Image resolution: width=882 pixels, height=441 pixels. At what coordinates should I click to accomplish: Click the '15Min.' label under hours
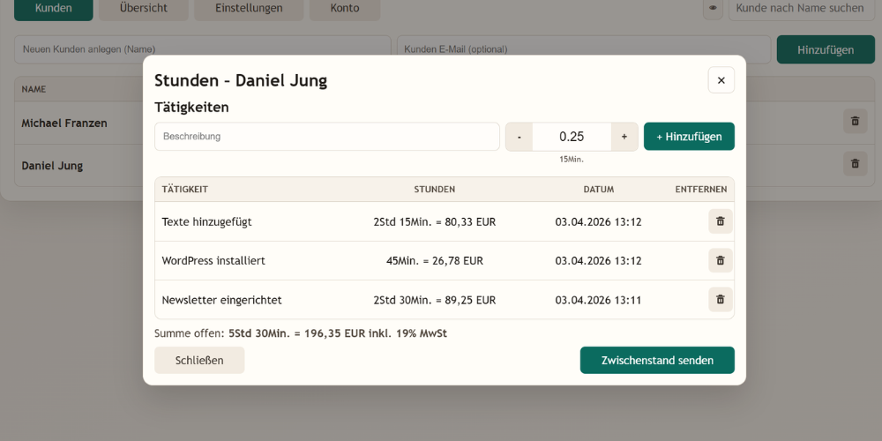(x=572, y=160)
